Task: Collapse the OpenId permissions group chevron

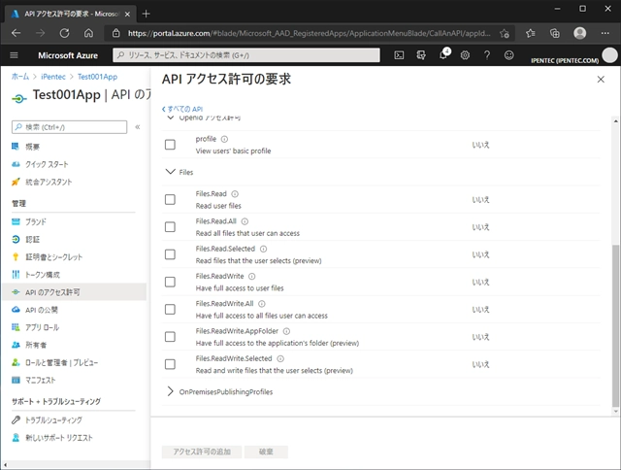Action: (x=171, y=117)
